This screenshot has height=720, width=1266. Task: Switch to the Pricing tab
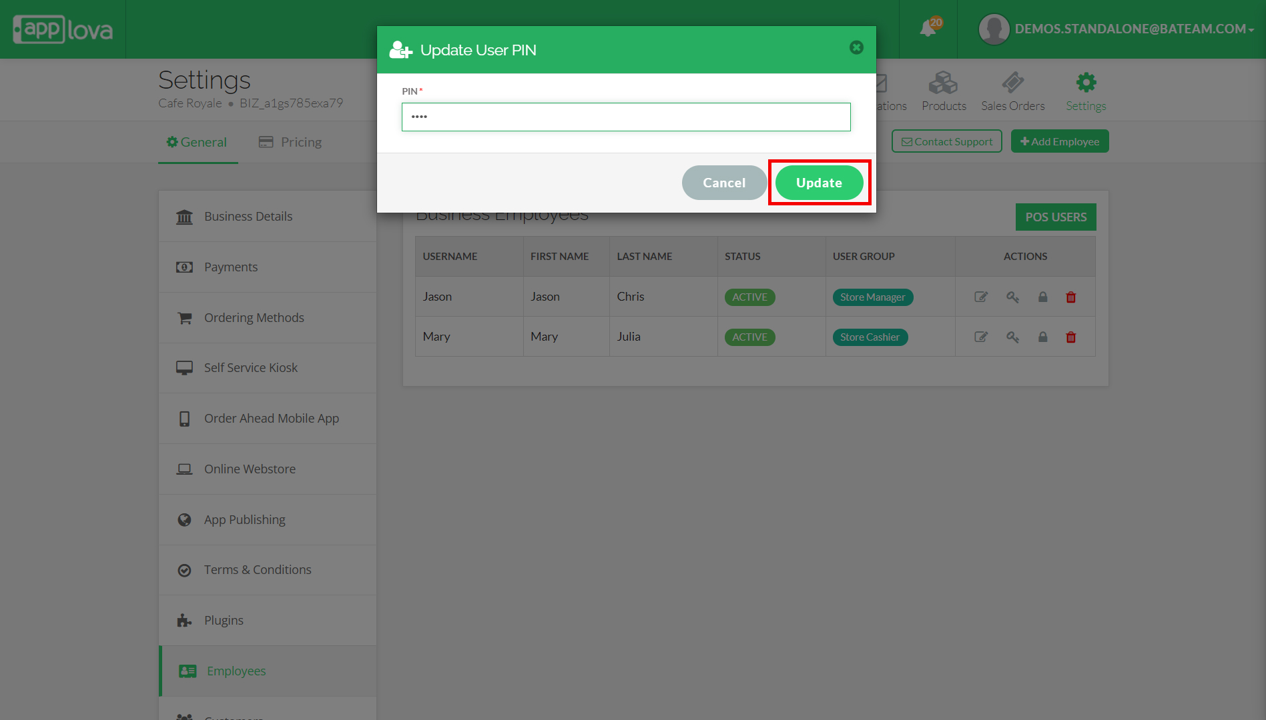click(290, 142)
